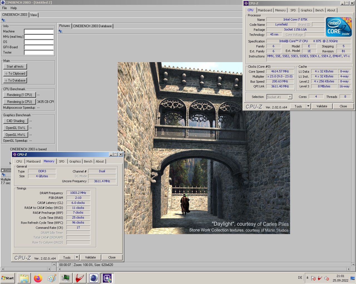Click Validate in CPU-Z CPU window
Screen dimensions: 356x284
tap(322, 106)
